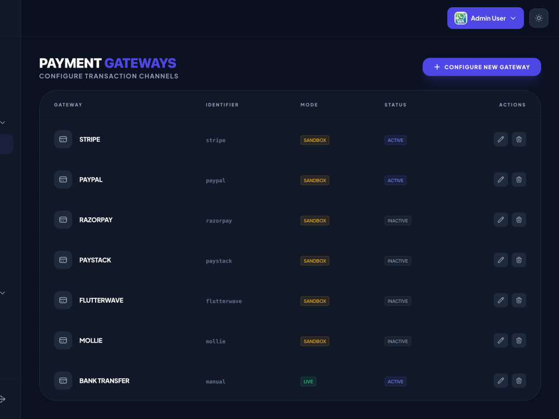Click the 'mollie' identifier text
Screen dimensions: 559x419
tap(216, 342)
